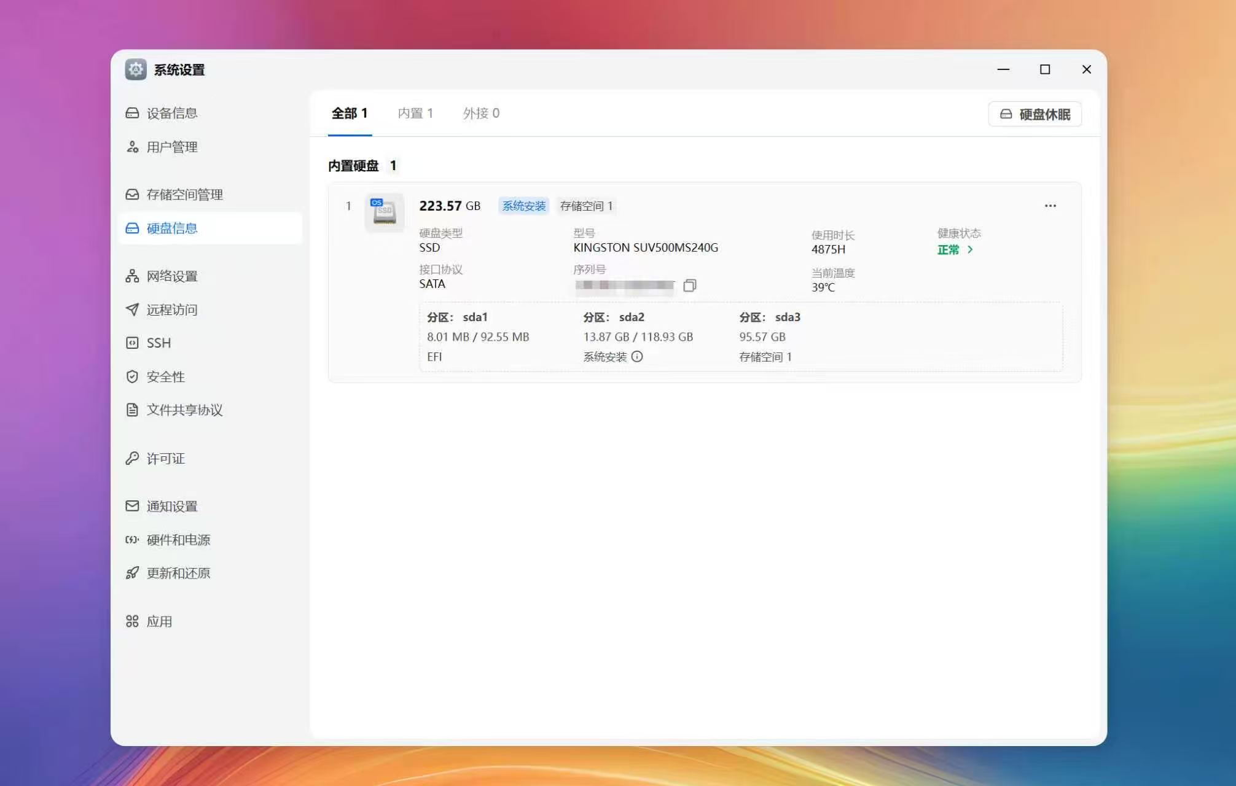
Task: Expand health status chevron arrow
Action: point(970,250)
